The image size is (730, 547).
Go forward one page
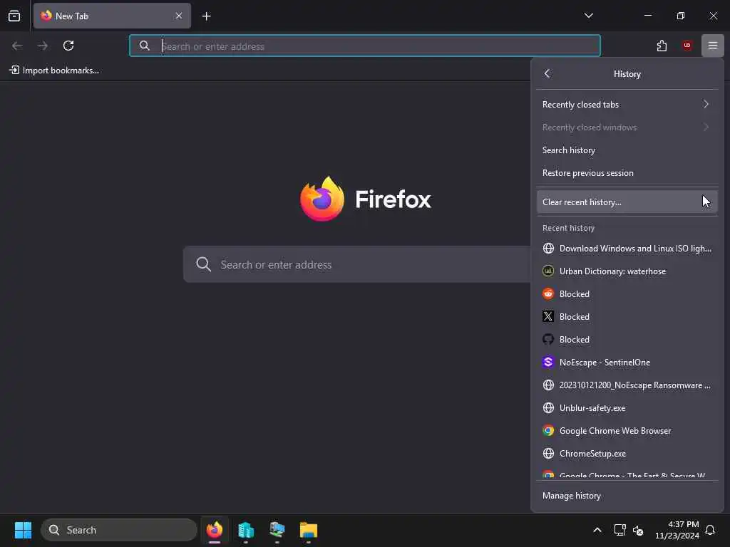pyautogui.click(x=43, y=46)
